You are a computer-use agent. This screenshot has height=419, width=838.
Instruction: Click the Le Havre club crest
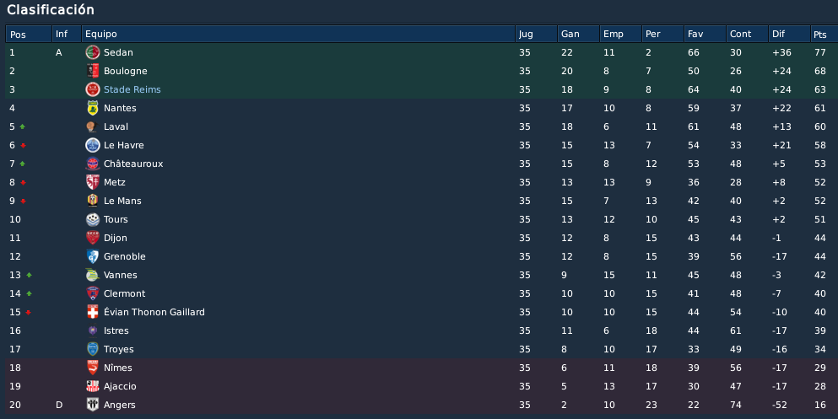click(93, 145)
